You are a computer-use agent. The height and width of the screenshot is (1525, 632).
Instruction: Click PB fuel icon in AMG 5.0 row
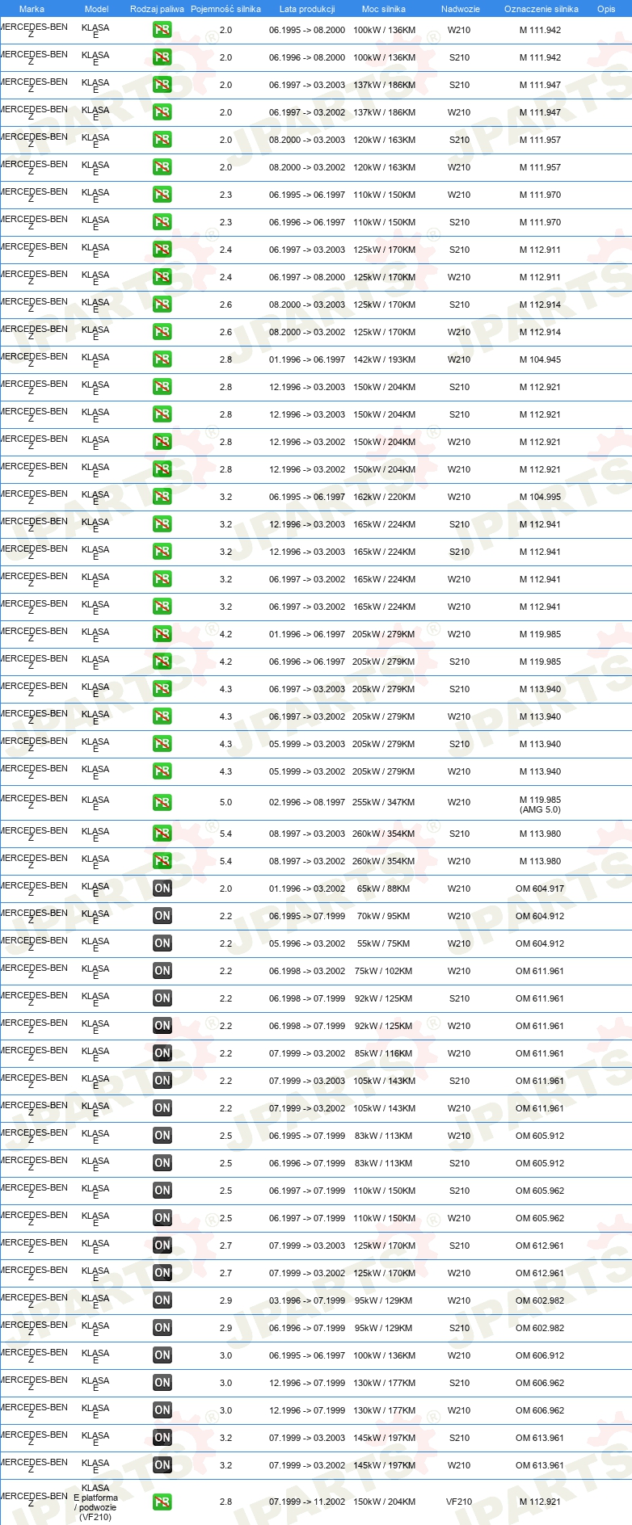162,803
